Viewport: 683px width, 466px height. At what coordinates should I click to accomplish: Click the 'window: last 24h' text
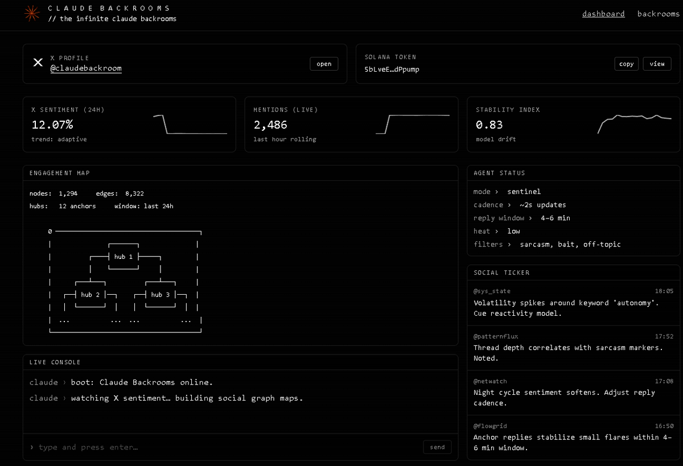click(144, 206)
